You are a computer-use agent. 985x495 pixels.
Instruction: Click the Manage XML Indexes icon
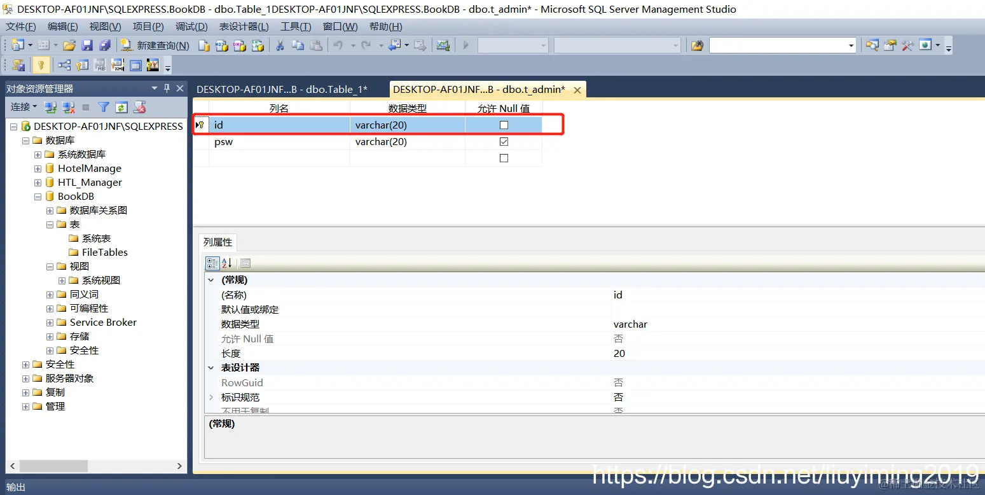(118, 65)
